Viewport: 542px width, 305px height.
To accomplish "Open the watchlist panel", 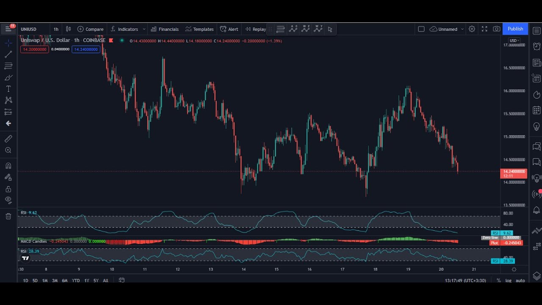I will pyautogui.click(x=536, y=31).
